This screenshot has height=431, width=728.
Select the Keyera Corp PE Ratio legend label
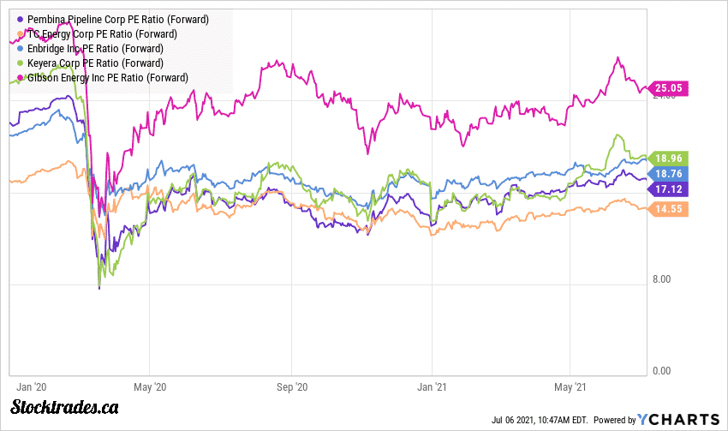point(107,63)
